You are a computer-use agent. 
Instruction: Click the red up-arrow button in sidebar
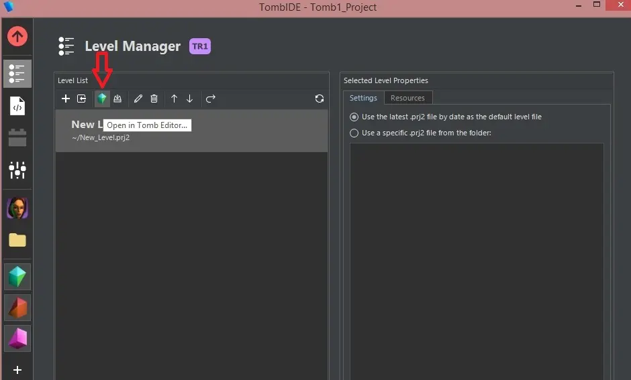pyautogui.click(x=17, y=36)
